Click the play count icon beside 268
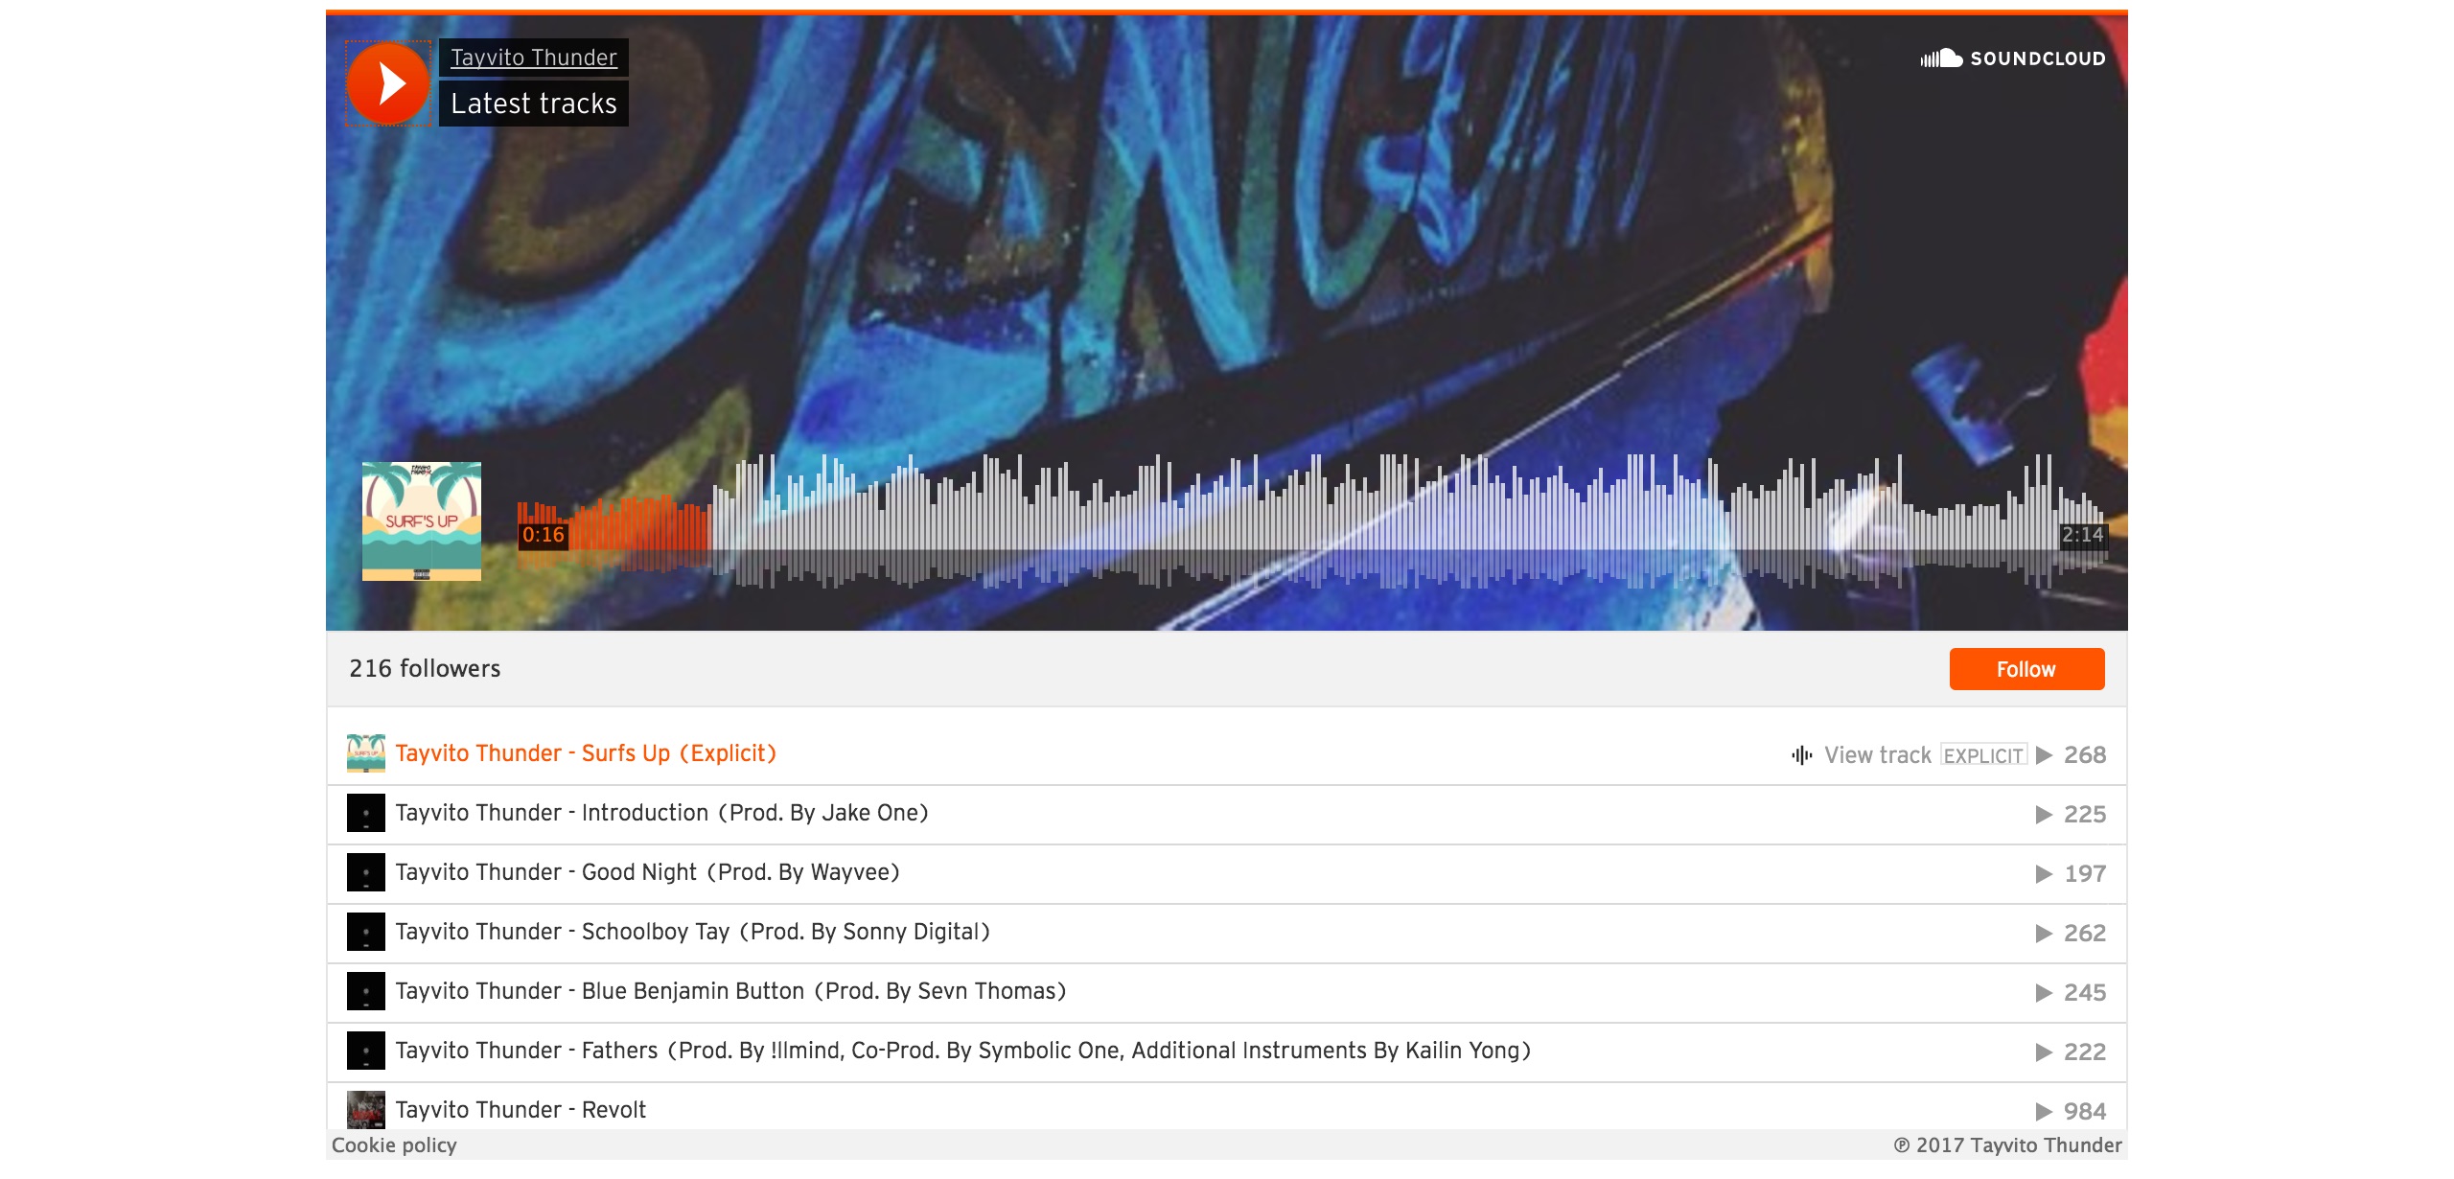 point(2045,755)
